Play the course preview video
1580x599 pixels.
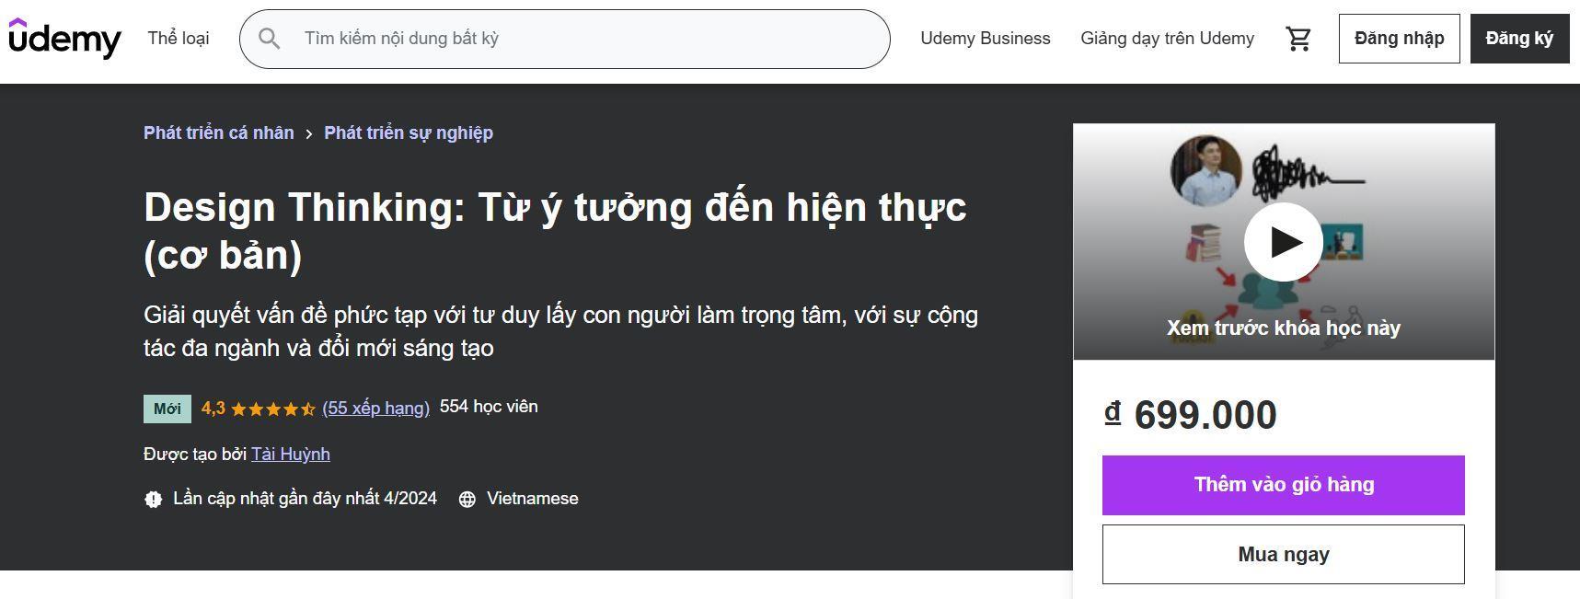tap(1284, 242)
